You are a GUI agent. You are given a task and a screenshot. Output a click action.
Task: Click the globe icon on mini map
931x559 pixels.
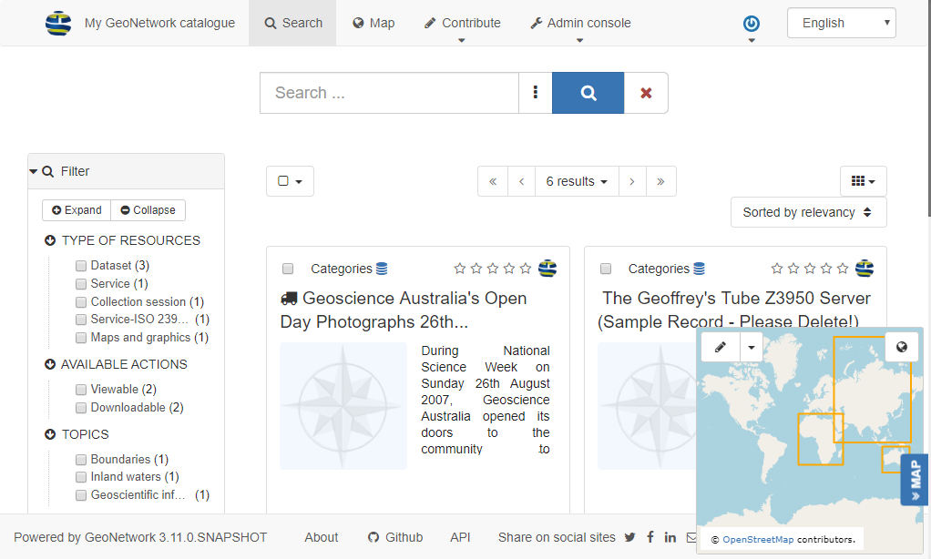tap(901, 347)
